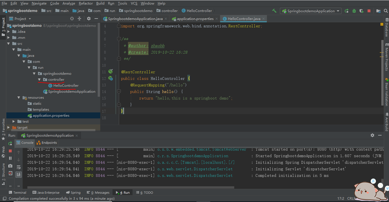
Task: Click the Build Project hammer icon
Action: tap(274, 11)
